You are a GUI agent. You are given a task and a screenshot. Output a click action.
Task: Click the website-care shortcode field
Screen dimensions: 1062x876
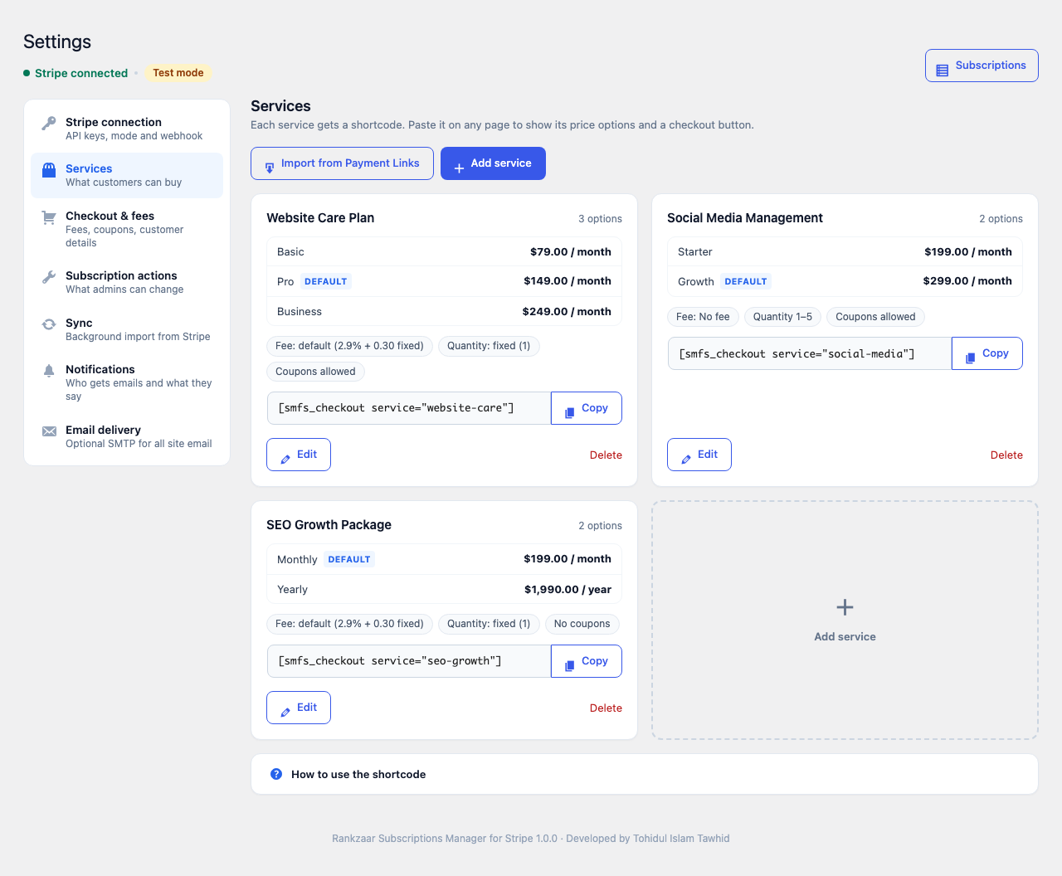pyautogui.click(x=409, y=408)
